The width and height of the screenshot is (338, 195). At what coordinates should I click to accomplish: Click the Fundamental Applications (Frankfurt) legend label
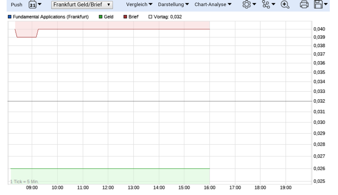point(51,17)
